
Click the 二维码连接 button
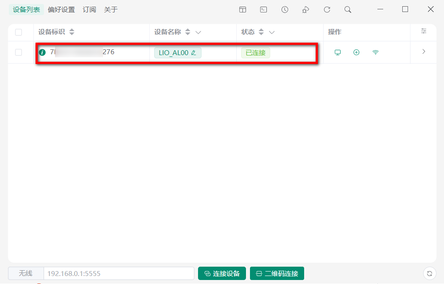(x=277, y=273)
